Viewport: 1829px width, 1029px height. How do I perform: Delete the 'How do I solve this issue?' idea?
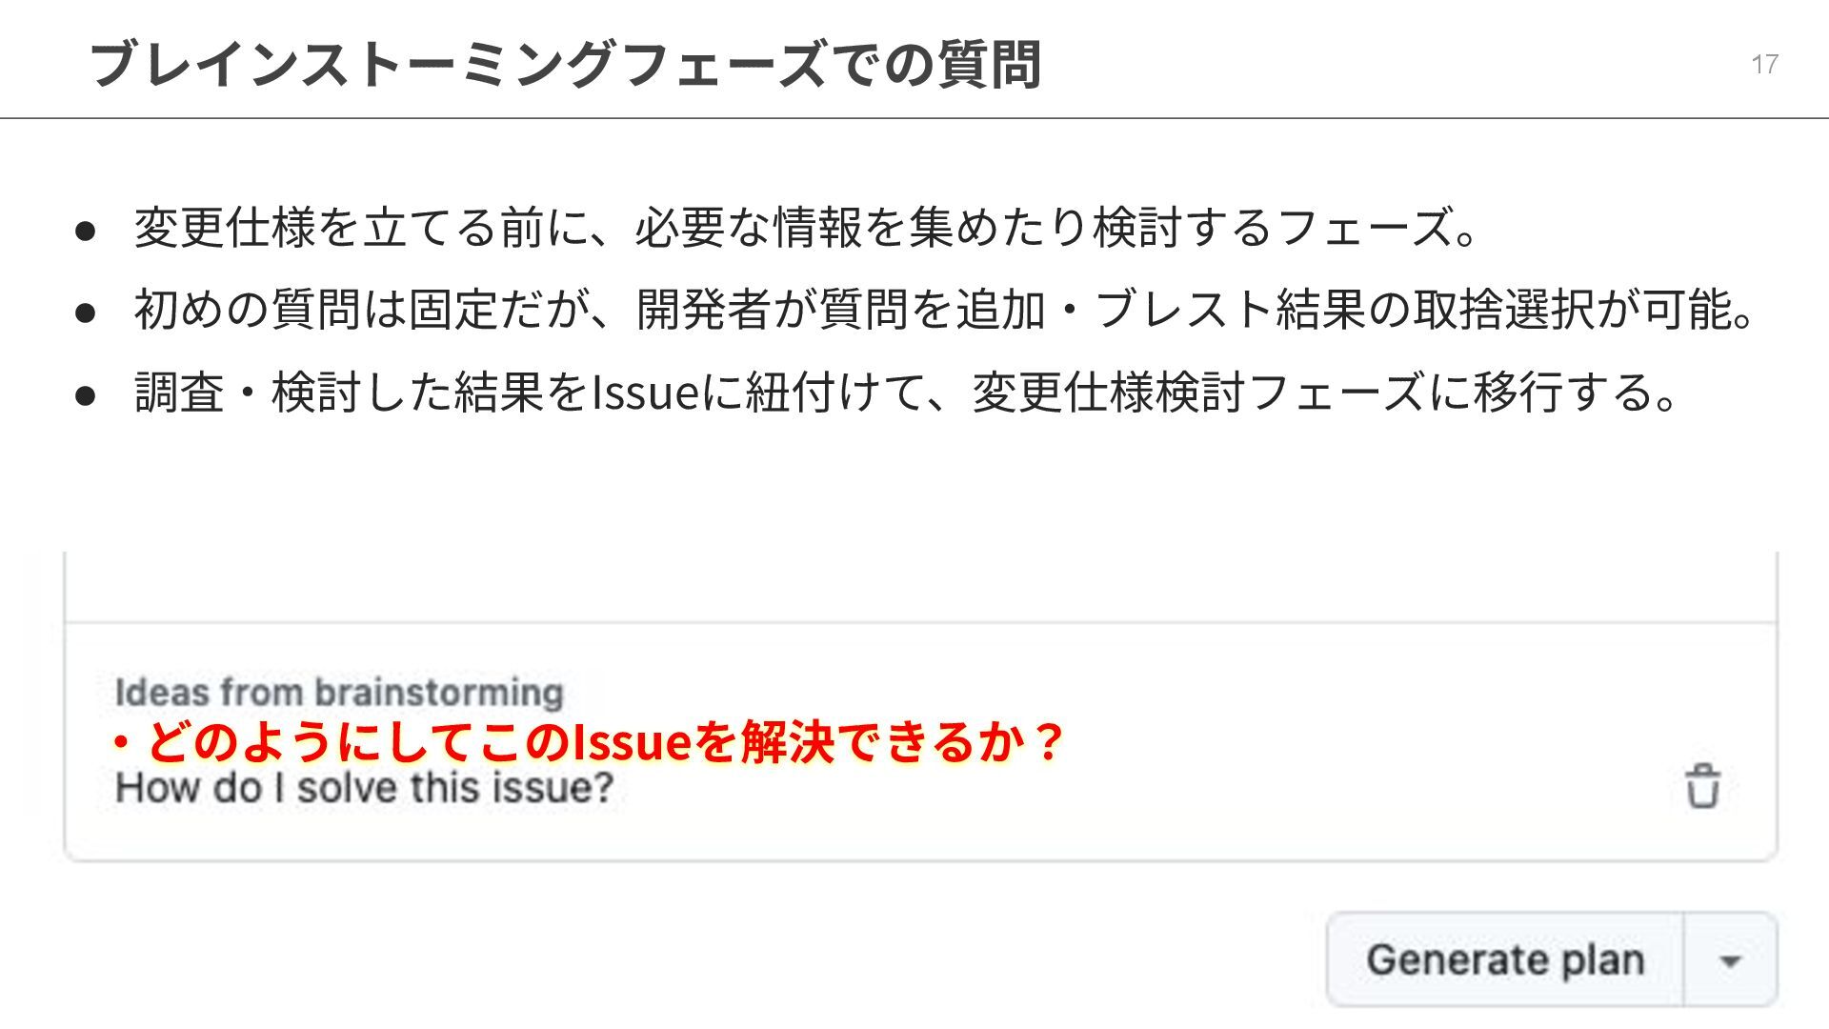(1702, 786)
